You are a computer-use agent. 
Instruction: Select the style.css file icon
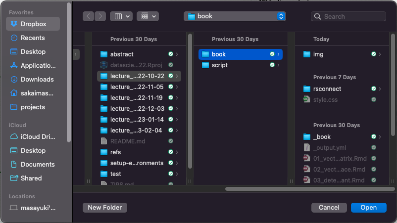click(307, 100)
